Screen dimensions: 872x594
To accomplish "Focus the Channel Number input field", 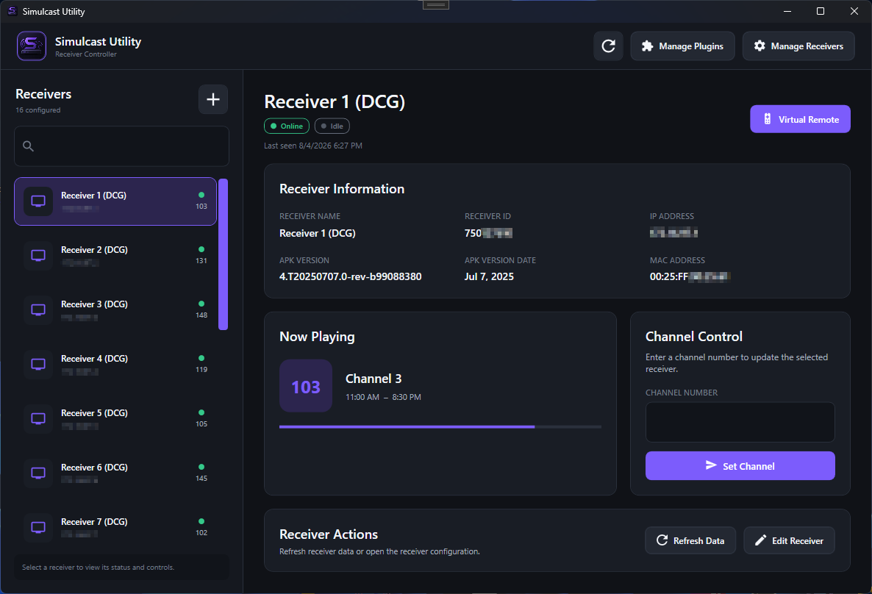I will [x=740, y=422].
